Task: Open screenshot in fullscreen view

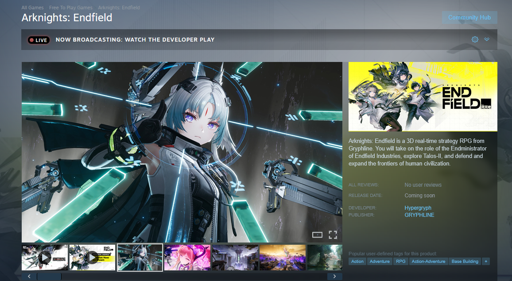Action: pos(333,235)
